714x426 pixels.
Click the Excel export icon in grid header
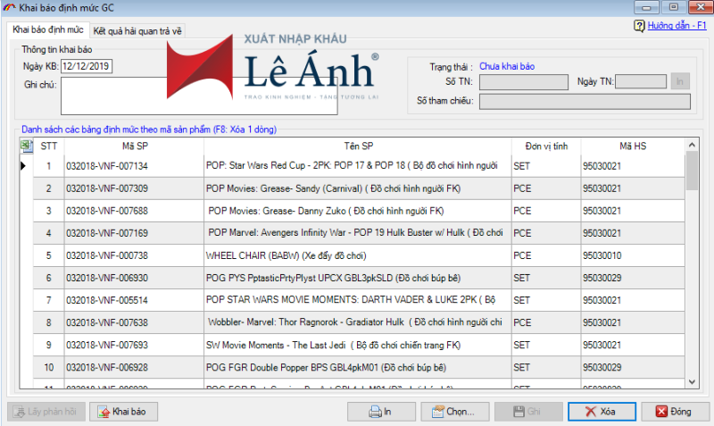27,146
